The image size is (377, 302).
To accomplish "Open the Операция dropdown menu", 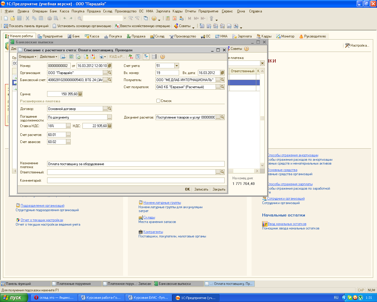I will point(27,57).
